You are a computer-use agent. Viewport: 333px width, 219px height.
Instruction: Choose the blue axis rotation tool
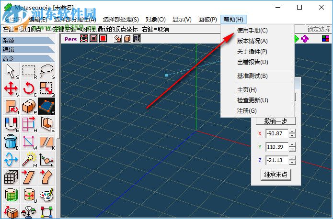pos(11,159)
